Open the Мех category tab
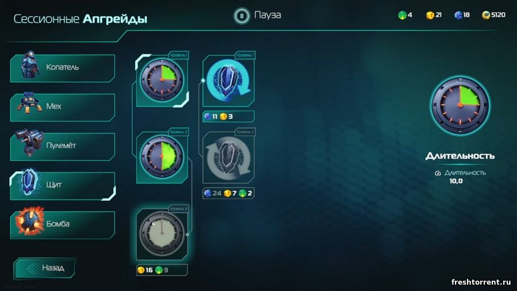The height and width of the screenshot is (291, 517). tap(63, 107)
